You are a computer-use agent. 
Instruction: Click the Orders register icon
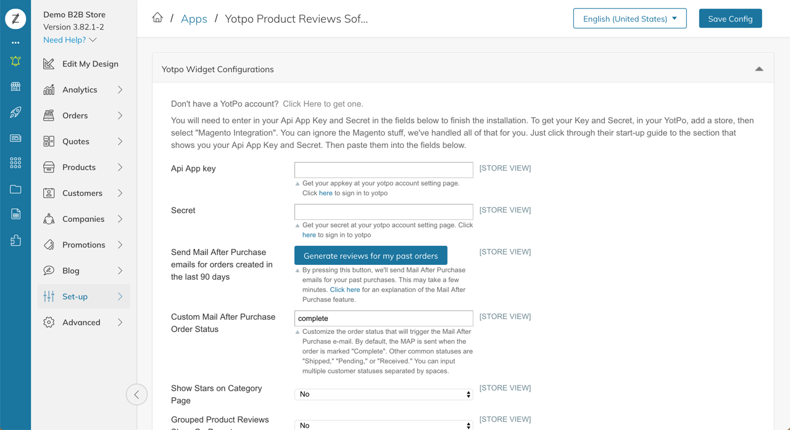[x=49, y=115]
